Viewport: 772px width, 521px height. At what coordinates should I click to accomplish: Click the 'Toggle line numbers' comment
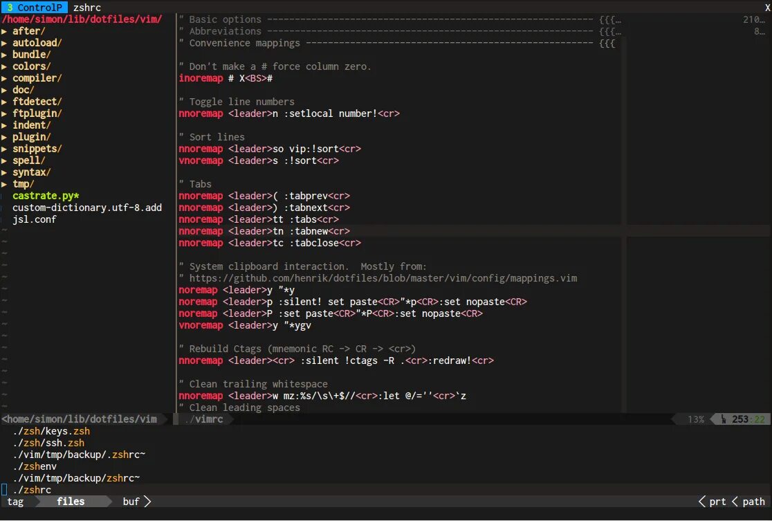click(x=237, y=102)
